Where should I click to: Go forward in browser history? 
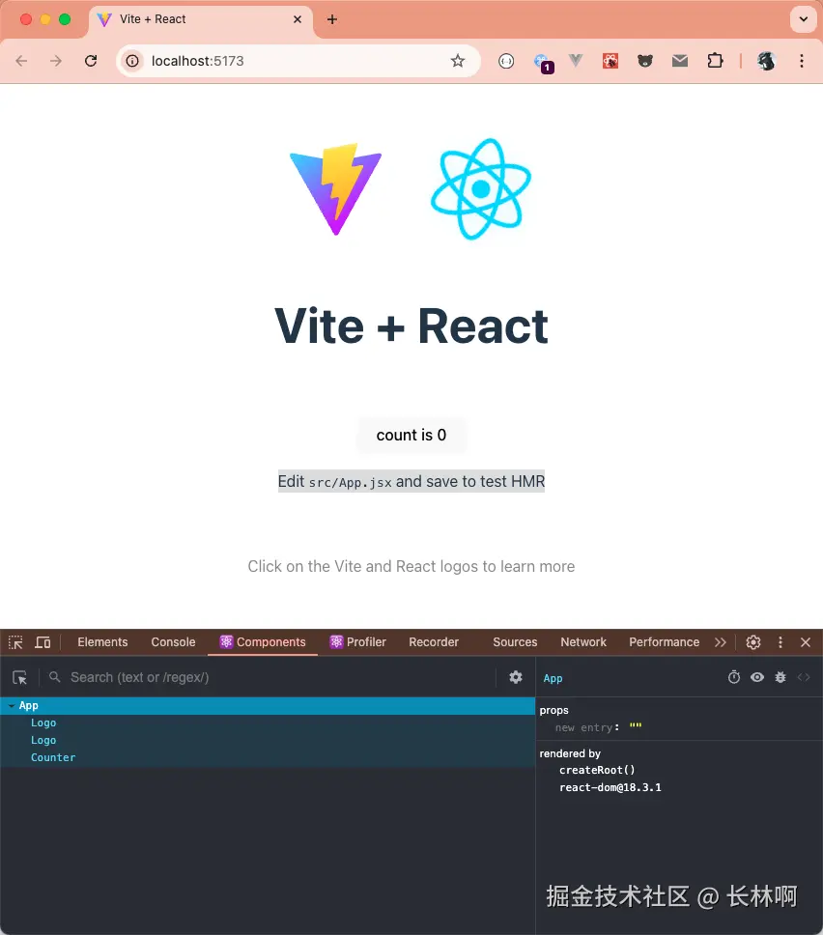coord(55,61)
